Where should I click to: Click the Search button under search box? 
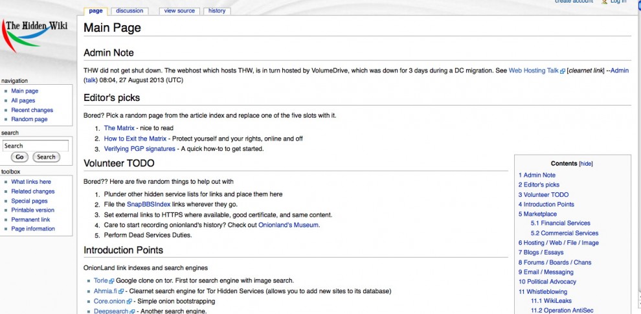46,157
